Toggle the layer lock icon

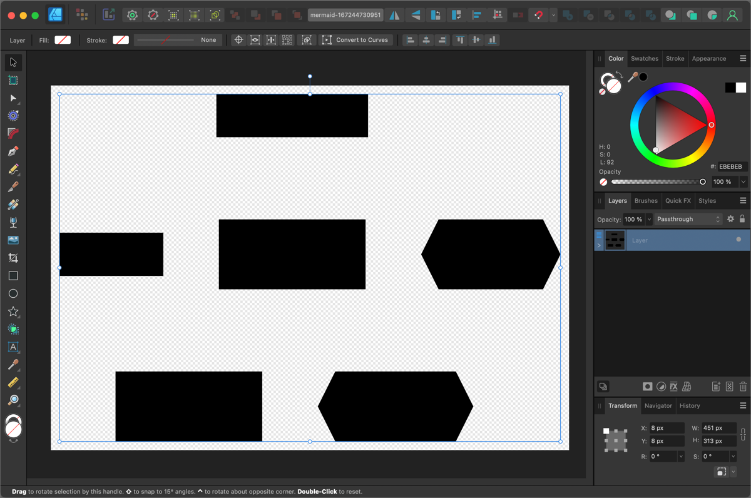(x=742, y=219)
